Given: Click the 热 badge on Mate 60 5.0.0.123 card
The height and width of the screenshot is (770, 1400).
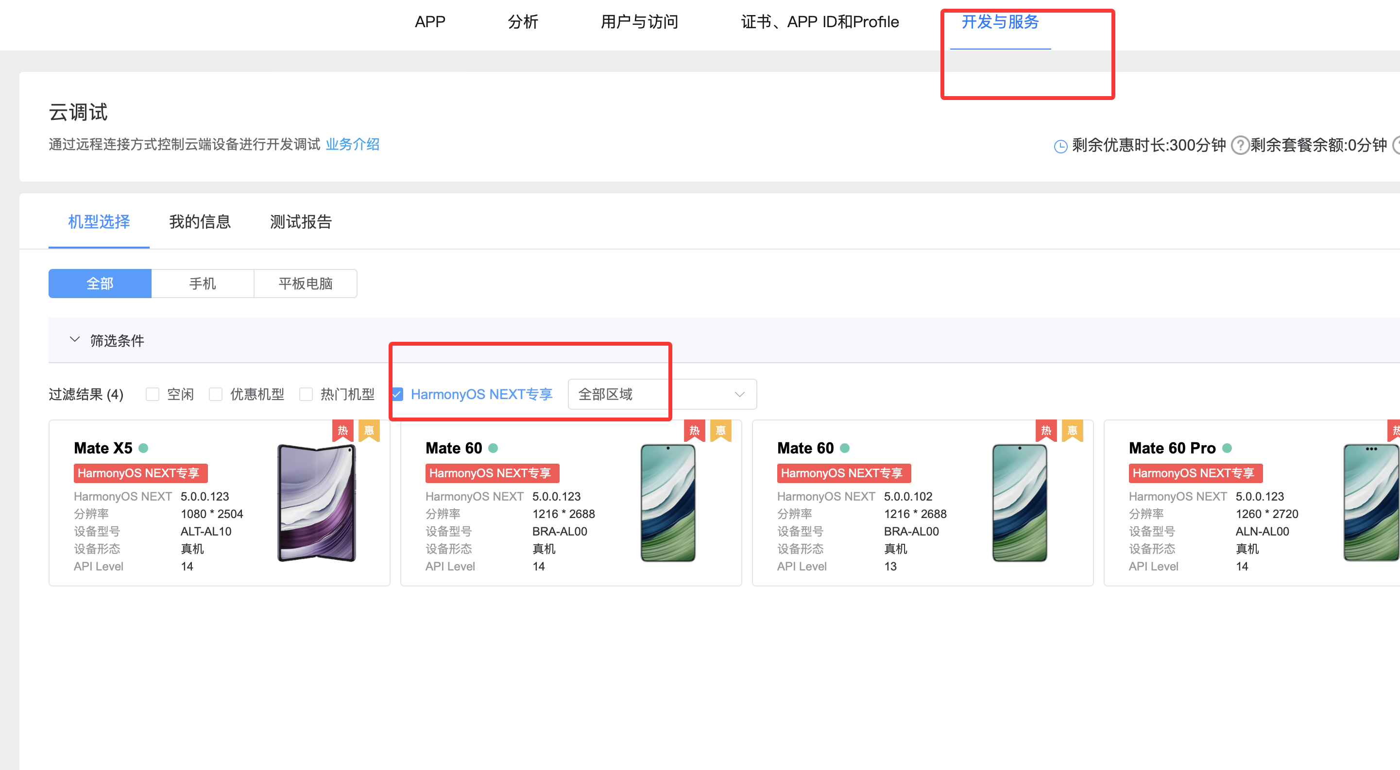Looking at the screenshot, I should [695, 431].
